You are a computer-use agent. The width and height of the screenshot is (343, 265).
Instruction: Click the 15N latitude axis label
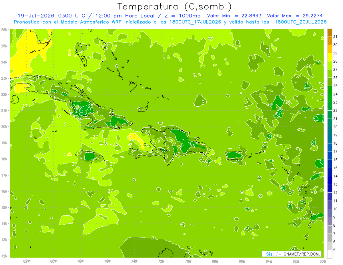click(4, 207)
